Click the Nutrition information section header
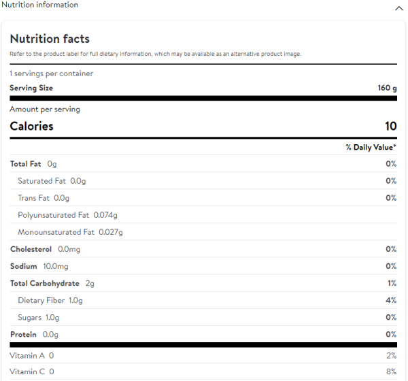Screen dimensions: 408x381 click(x=40, y=5)
